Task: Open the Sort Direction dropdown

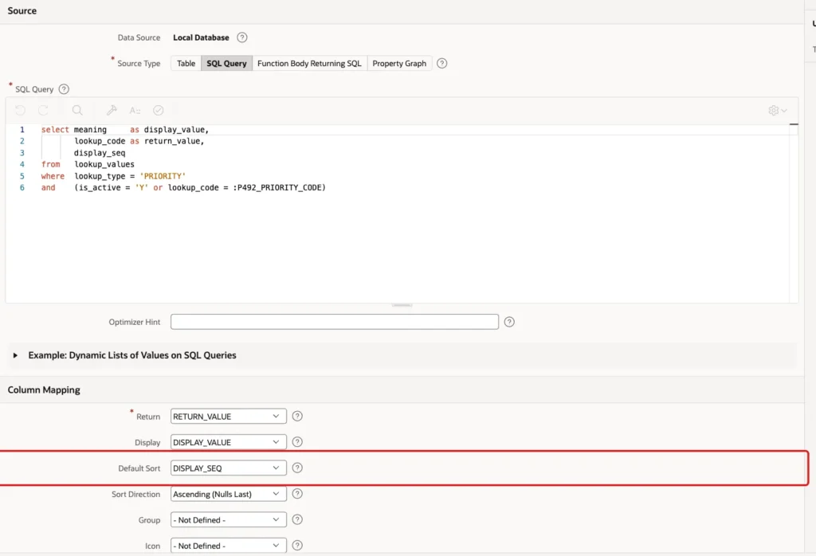Action: click(229, 494)
